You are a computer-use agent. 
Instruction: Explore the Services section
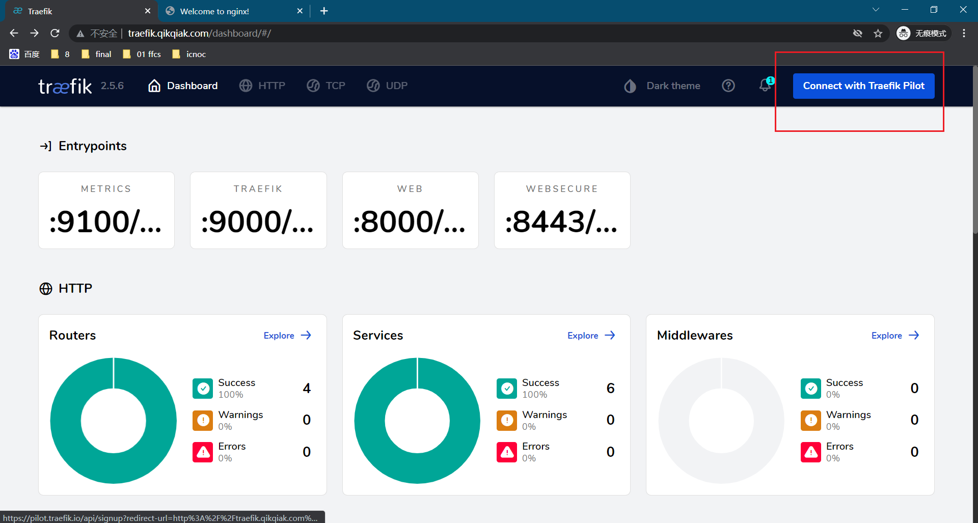pos(591,335)
